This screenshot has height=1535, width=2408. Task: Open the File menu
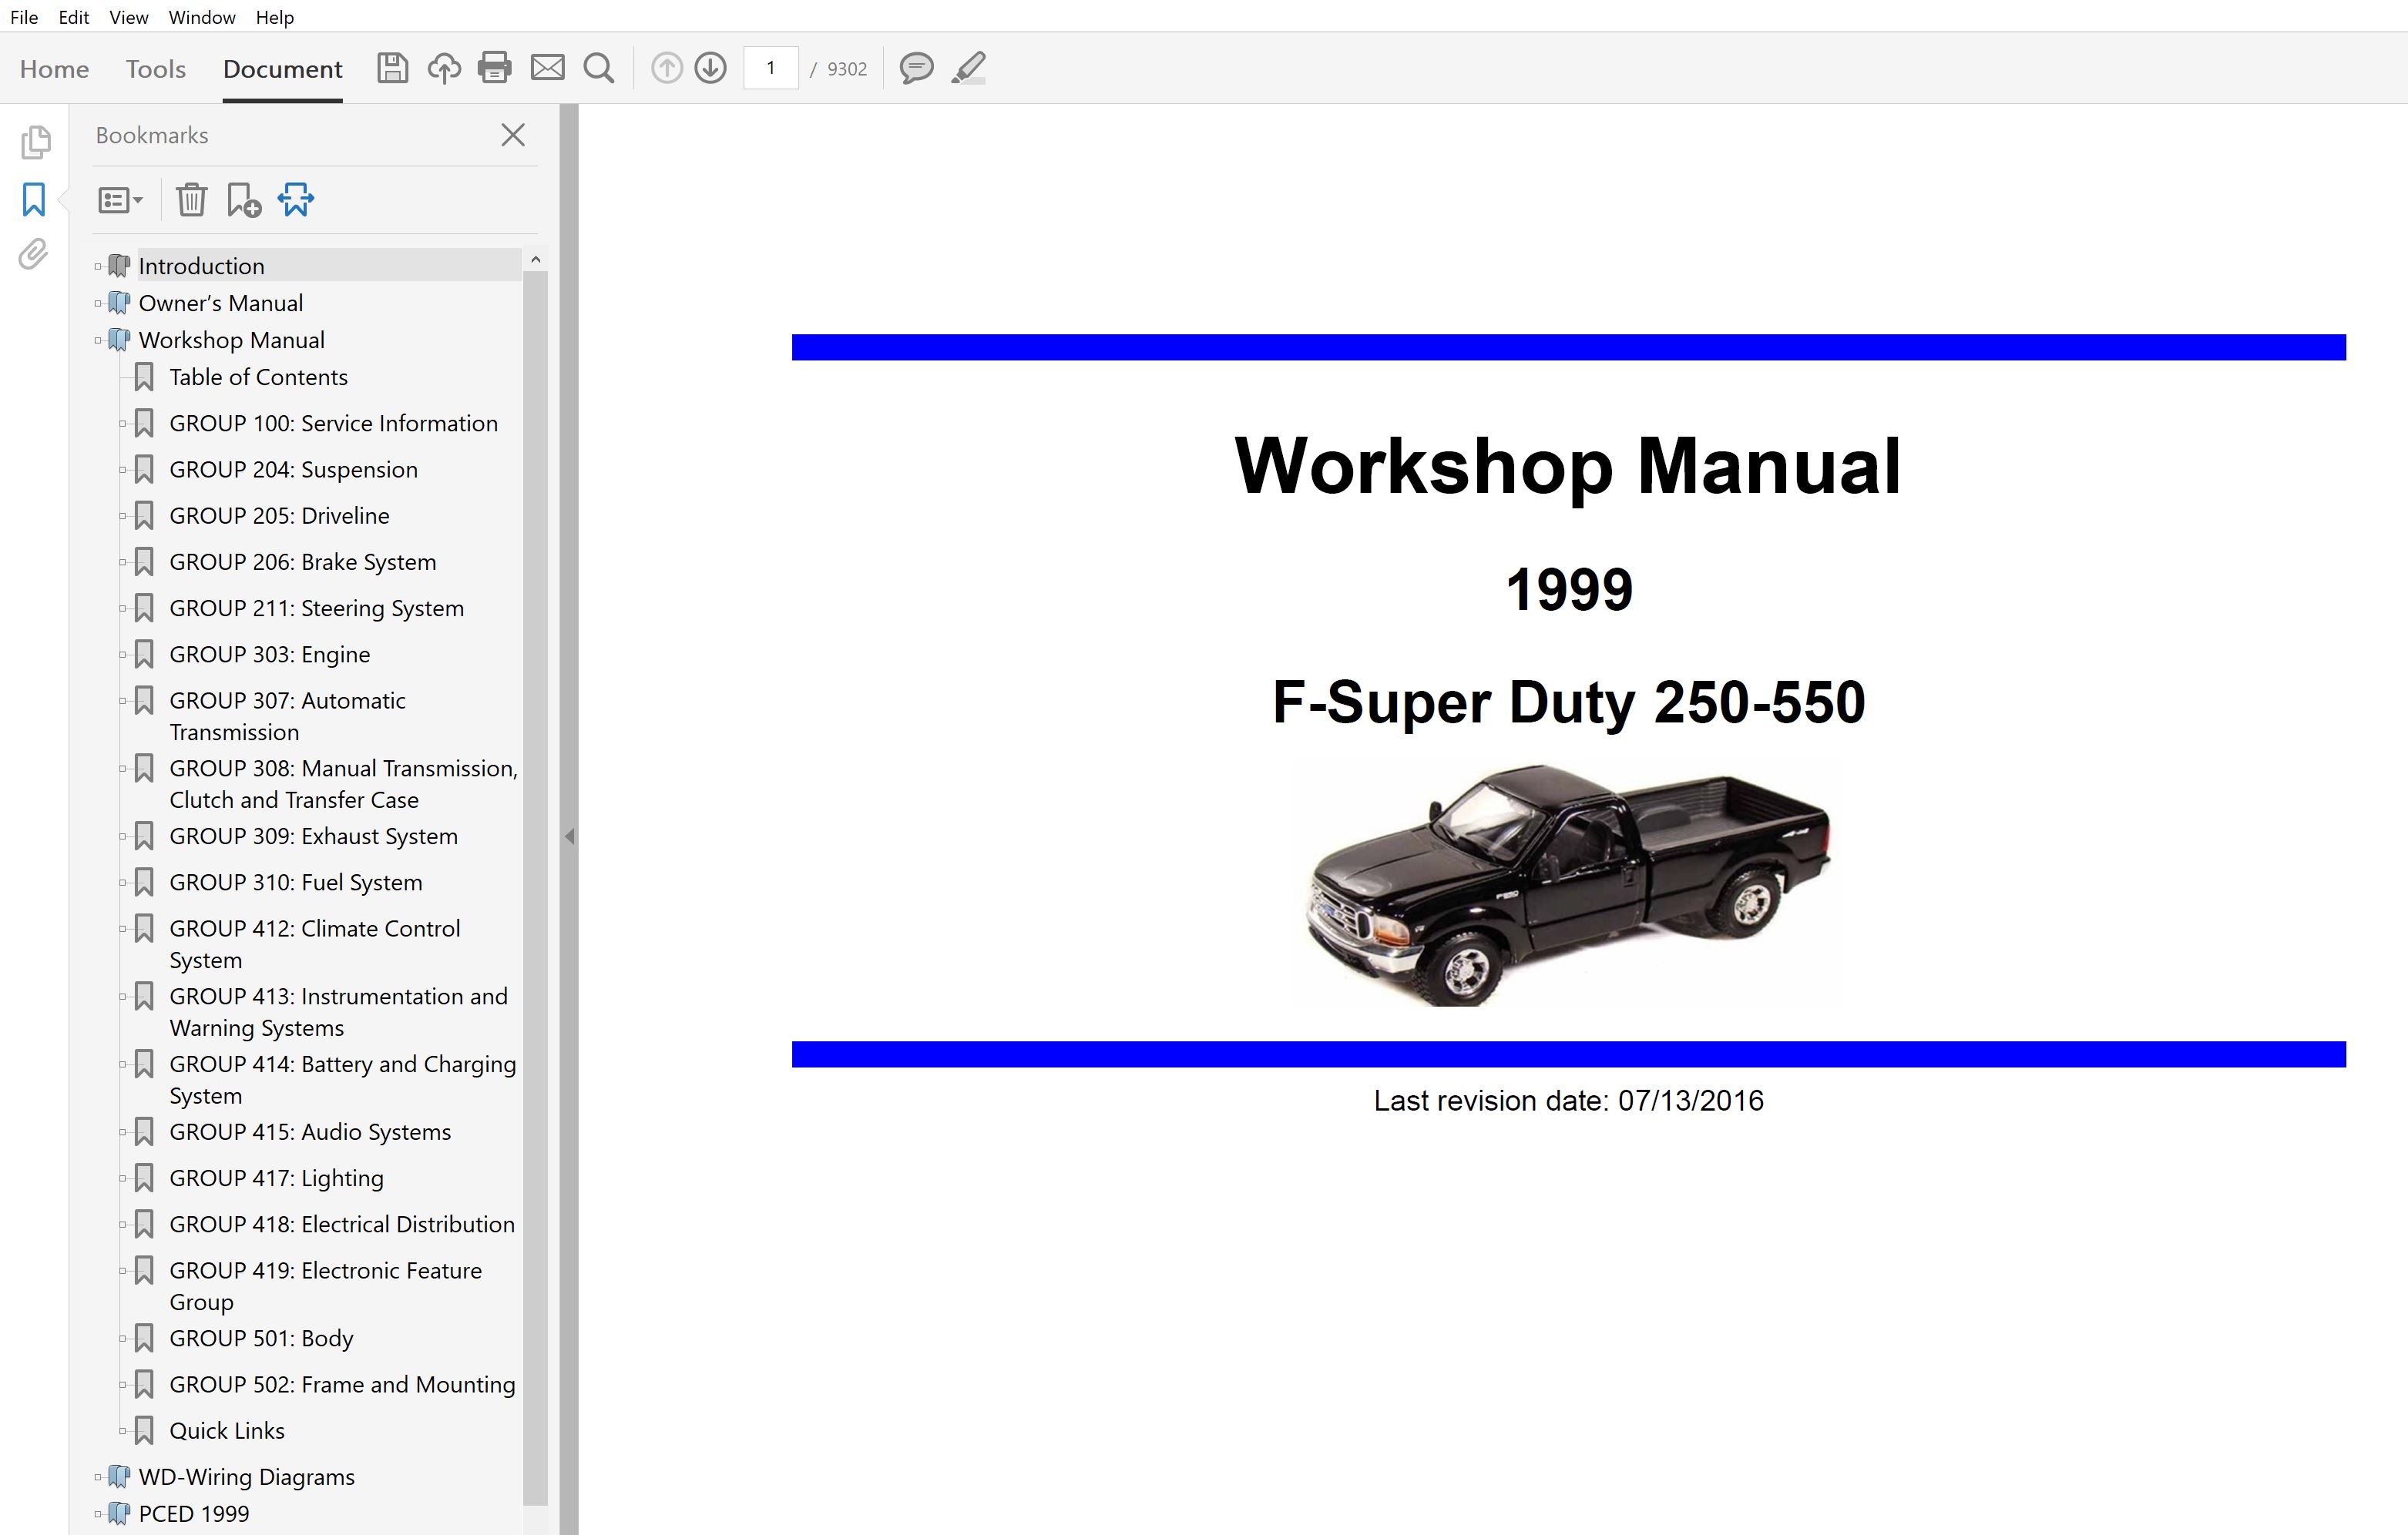(23, 17)
